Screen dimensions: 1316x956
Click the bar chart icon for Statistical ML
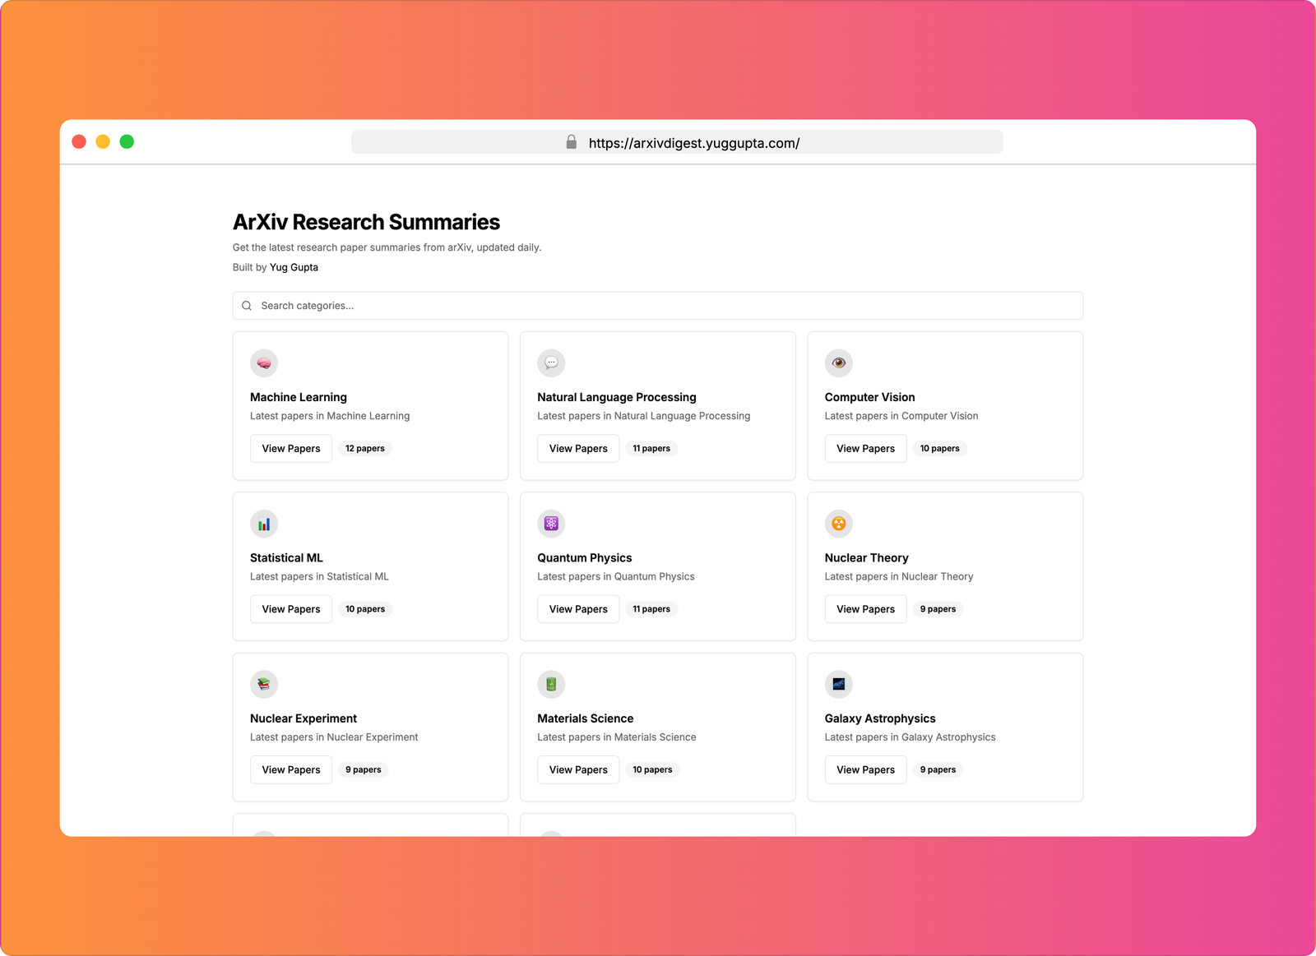[x=264, y=524]
